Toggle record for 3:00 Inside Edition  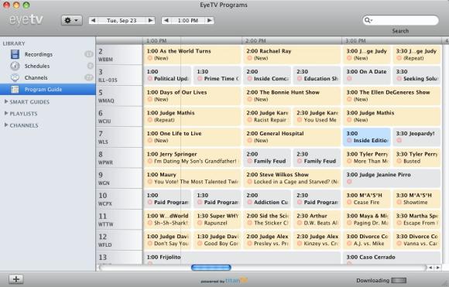point(349,141)
